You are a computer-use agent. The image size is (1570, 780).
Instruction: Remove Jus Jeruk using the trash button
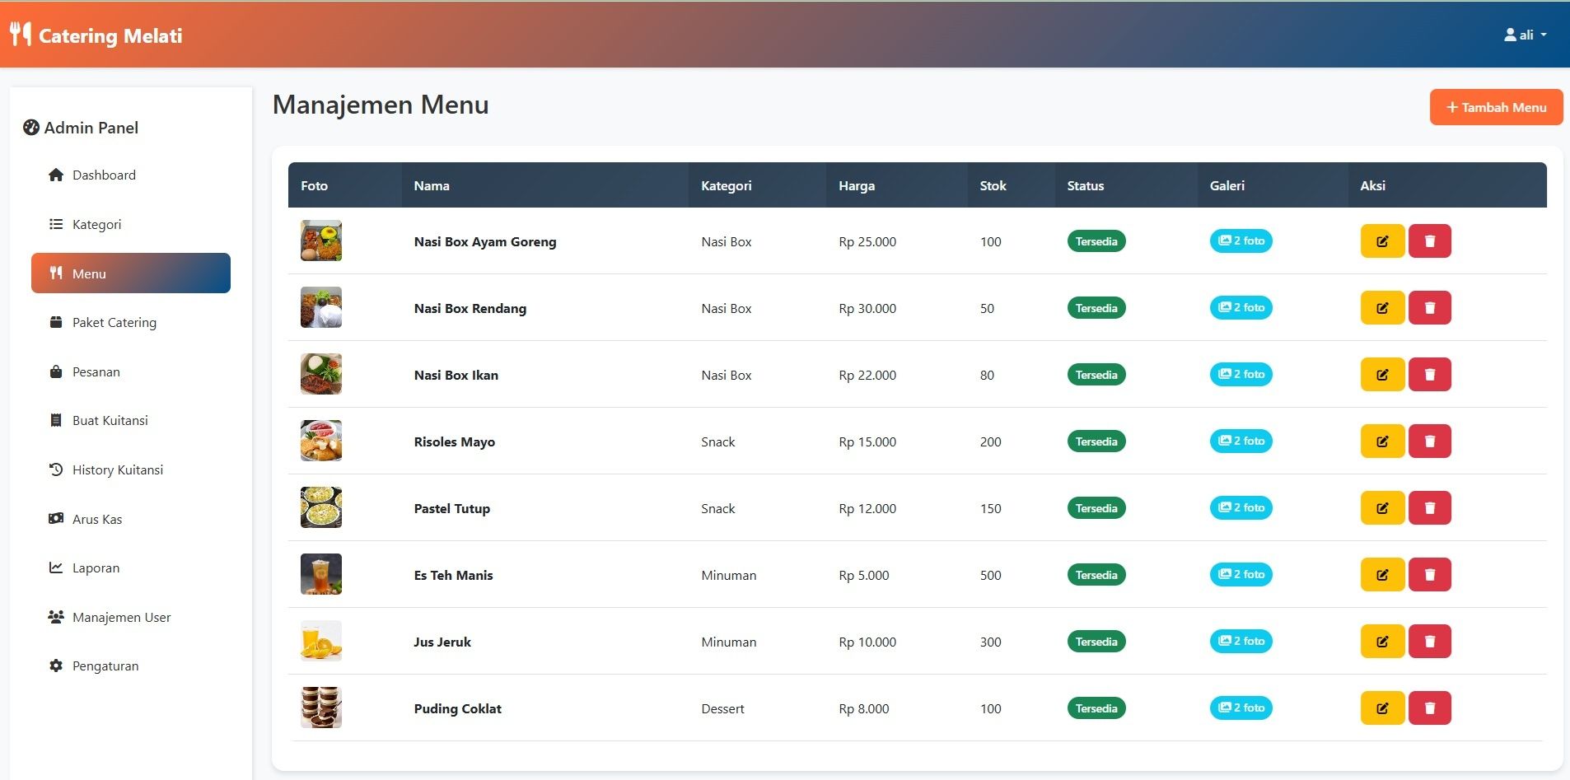1429,642
